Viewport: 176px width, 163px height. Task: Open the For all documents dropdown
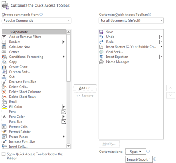click(131, 20)
